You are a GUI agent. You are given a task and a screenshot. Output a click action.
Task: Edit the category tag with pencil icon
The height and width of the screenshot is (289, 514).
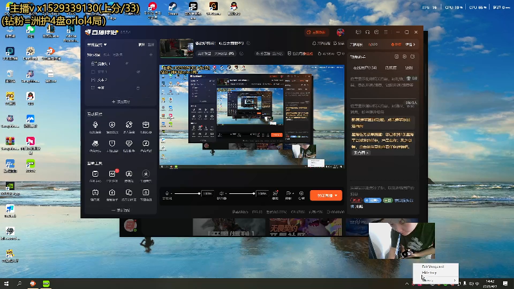coord(242,53)
